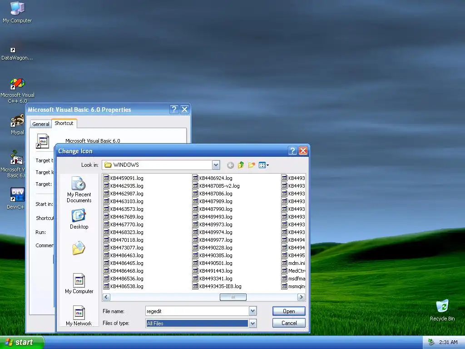Select file KB4467770.log

(124, 224)
